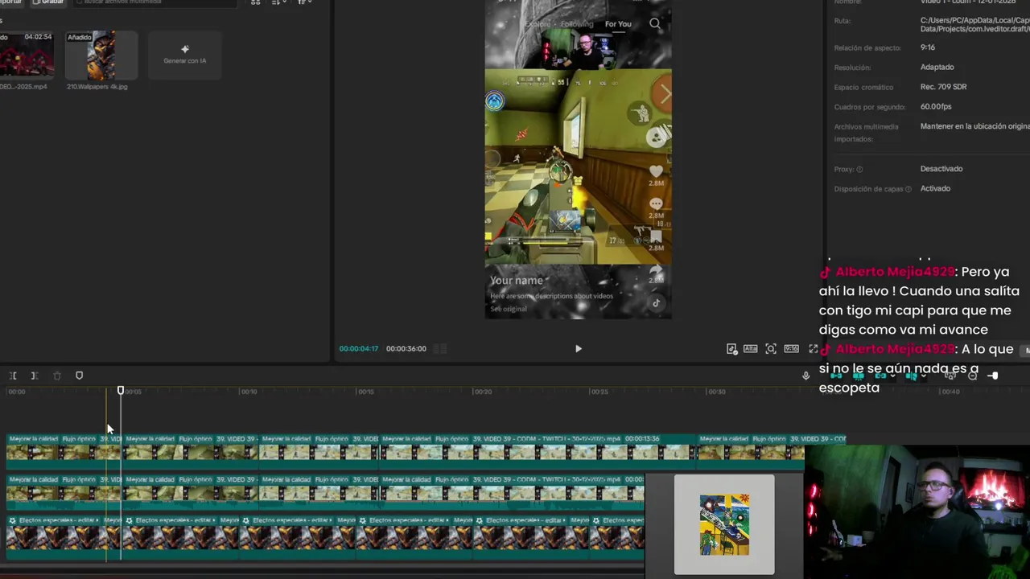Click the Generar con IA tile

pyautogui.click(x=184, y=55)
